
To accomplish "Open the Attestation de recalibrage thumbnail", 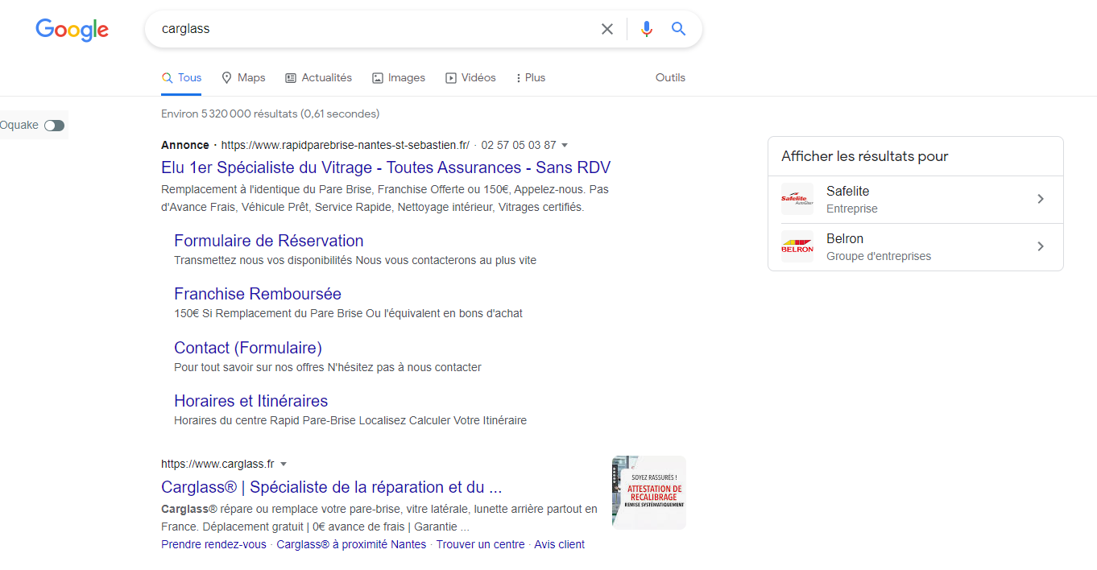I will tap(649, 493).
